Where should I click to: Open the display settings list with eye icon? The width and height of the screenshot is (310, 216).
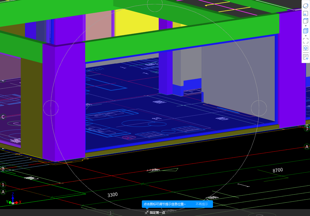coord(305,57)
